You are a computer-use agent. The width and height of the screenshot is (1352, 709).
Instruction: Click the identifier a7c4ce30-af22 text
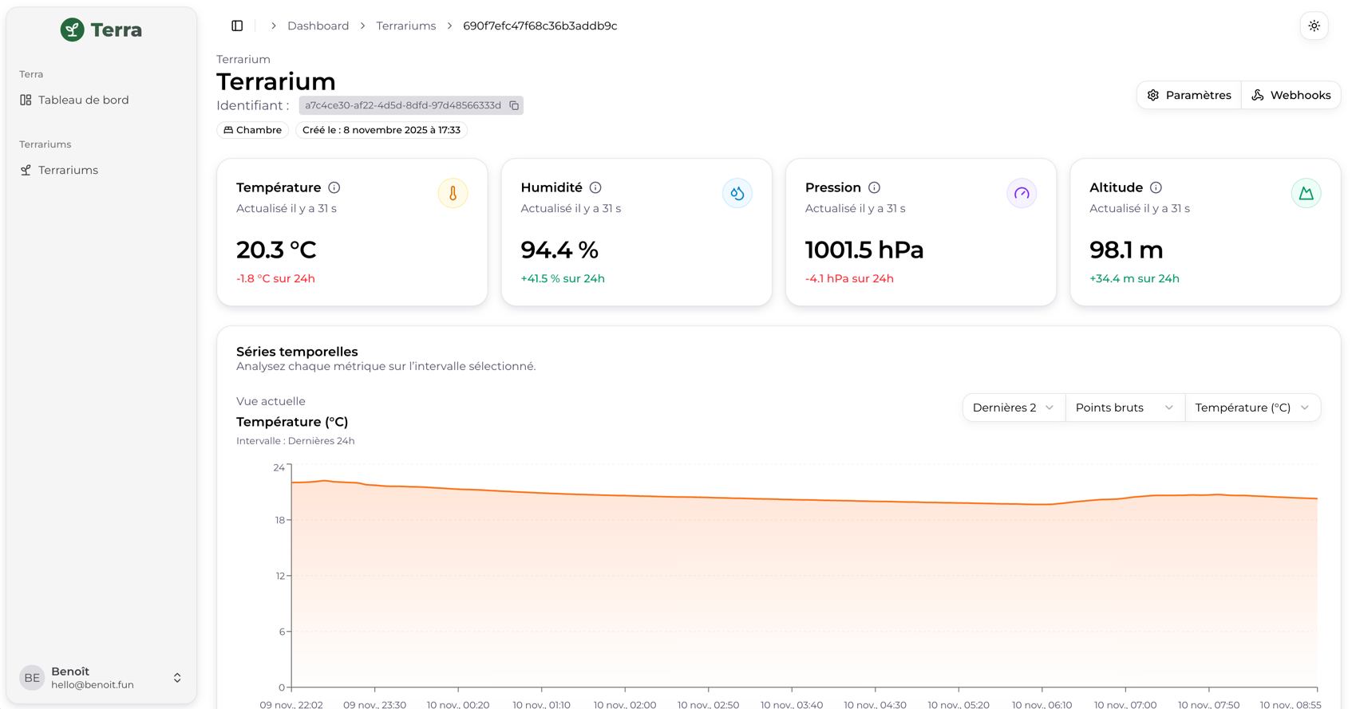pos(403,105)
